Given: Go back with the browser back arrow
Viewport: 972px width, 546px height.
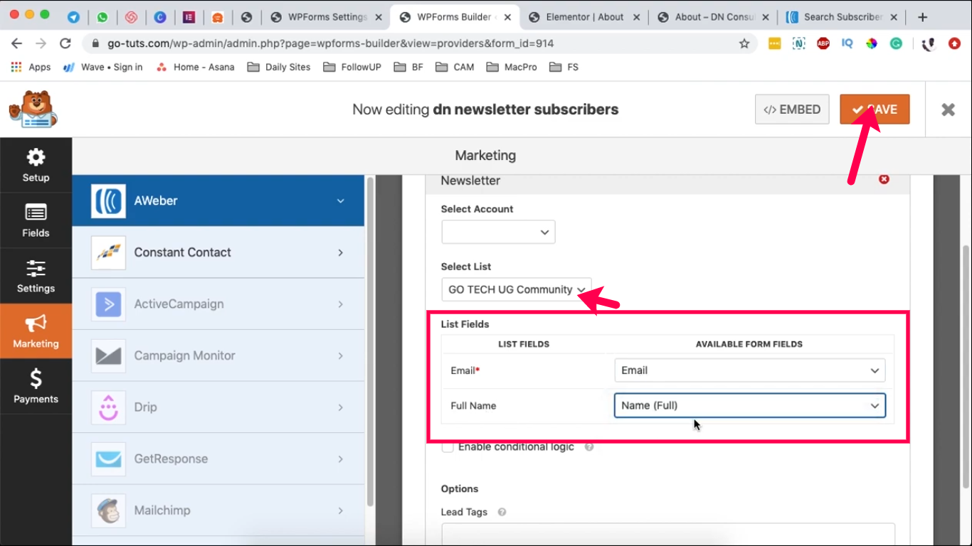Looking at the screenshot, I should tap(18, 43).
